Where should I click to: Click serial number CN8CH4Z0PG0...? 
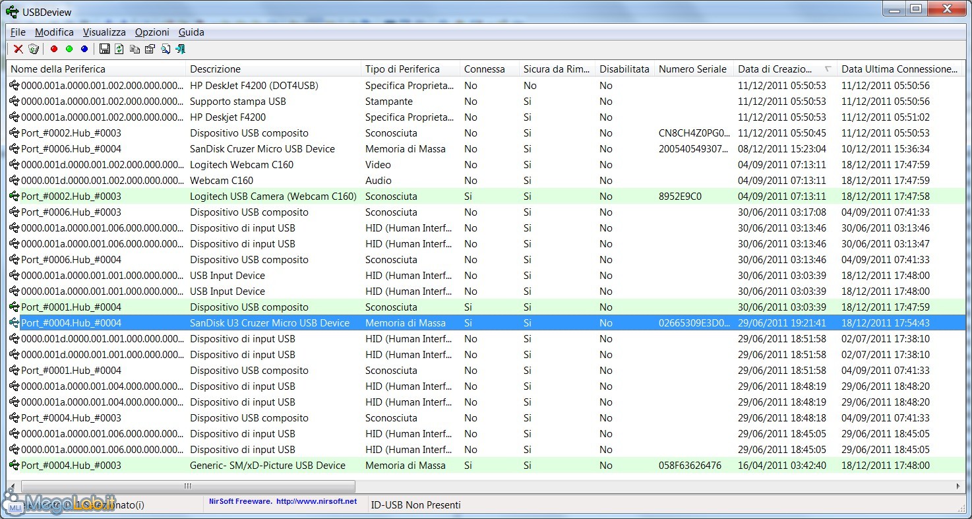click(694, 133)
